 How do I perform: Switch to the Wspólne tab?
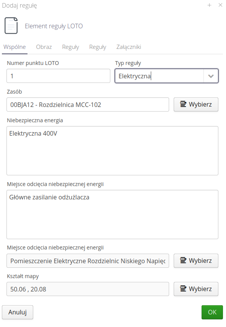click(x=15, y=47)
